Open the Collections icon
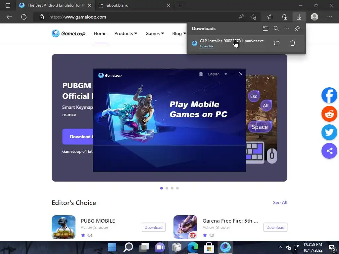 [x=285, y=17]
